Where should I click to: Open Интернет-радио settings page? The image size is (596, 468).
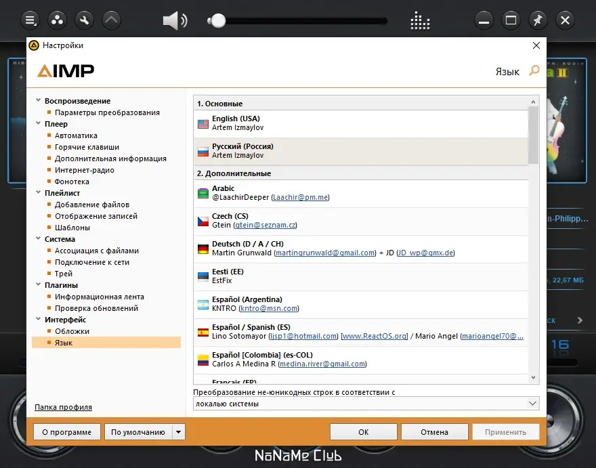tap(85, 170)
